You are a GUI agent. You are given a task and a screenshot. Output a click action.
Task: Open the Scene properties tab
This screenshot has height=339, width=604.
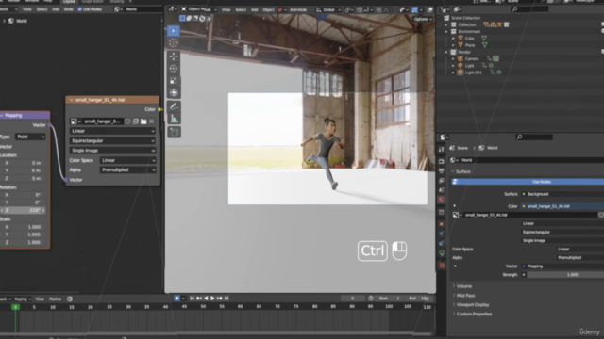(x=442, y=190)
